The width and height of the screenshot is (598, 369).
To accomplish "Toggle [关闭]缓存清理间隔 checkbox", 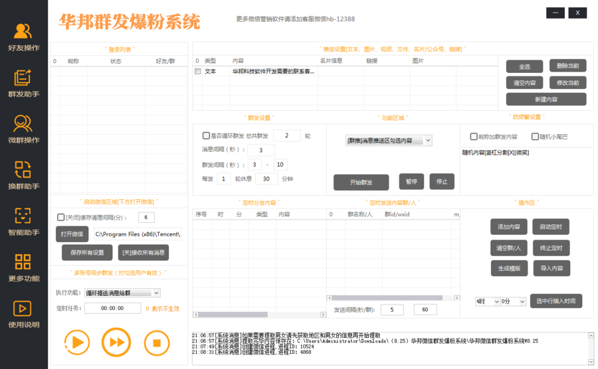I will (60, 217).
